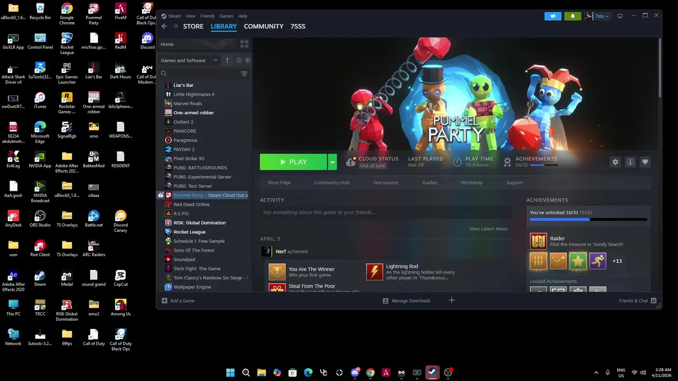This screenshot has height=381, width=678.
Task: Click the play time clock icon
Action: [x=457, y=162]
